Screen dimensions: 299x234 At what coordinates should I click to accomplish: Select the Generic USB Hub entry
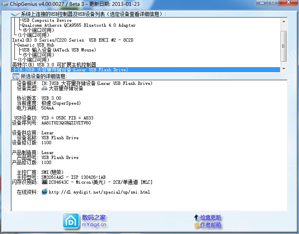[36, 45]
